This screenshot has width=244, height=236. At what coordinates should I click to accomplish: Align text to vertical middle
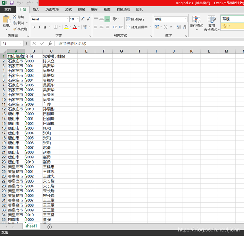pyautogui.click(x=101, y=19)
